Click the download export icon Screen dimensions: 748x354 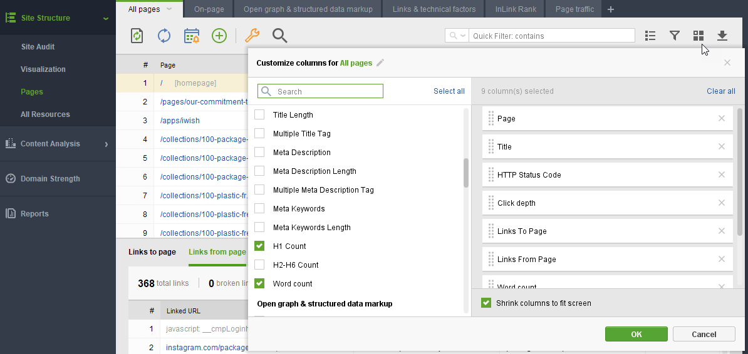coord(722,36)
